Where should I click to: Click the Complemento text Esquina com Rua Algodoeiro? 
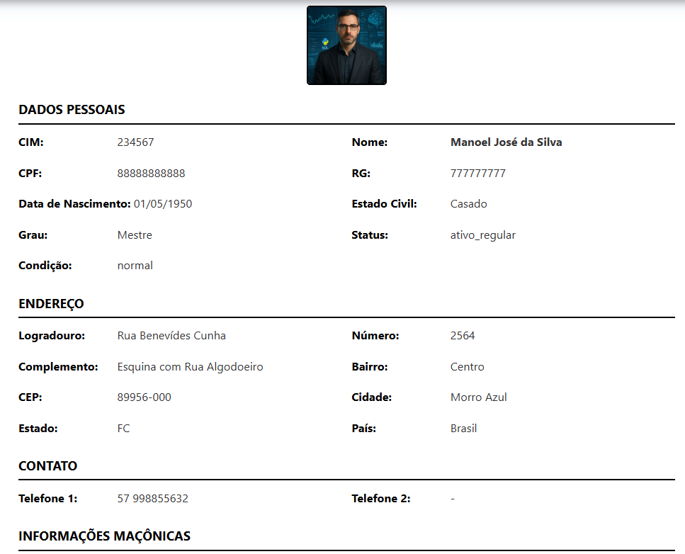click(x=190, y=367)
